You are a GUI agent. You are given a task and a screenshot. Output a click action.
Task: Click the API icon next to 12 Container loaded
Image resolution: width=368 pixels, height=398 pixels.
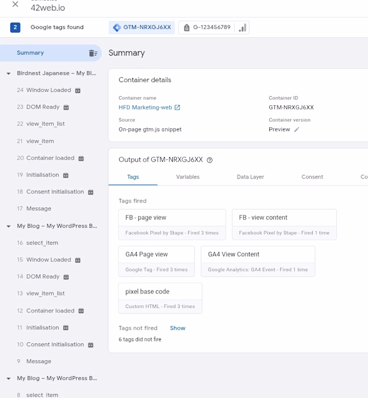[81, 311]
